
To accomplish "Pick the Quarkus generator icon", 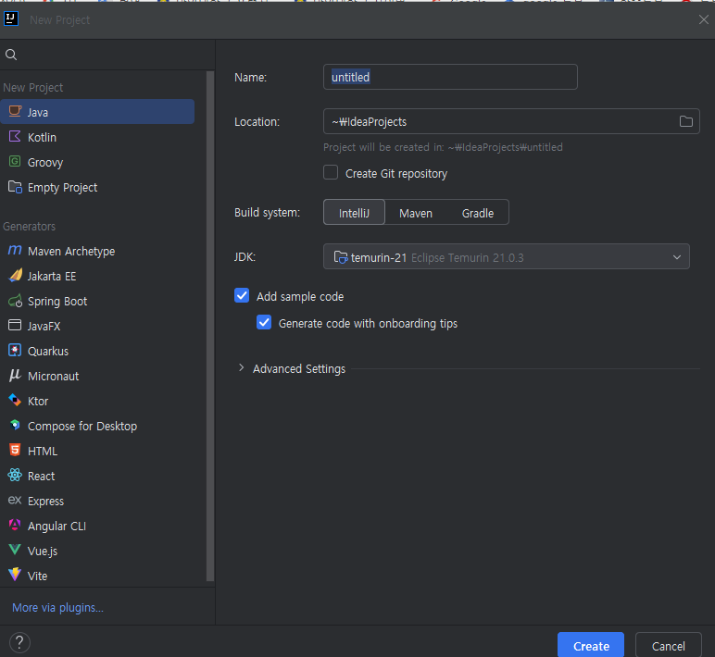I will pos(15,351).
